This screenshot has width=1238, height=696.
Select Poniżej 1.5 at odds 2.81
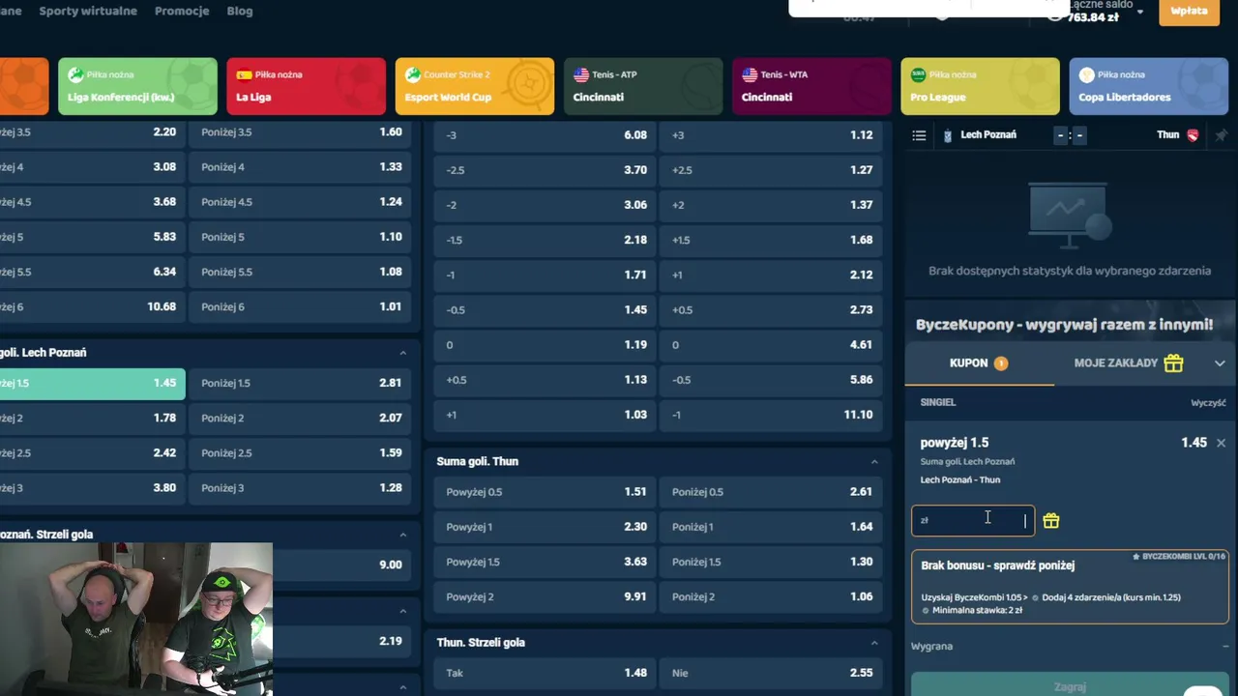pos(300,384)
